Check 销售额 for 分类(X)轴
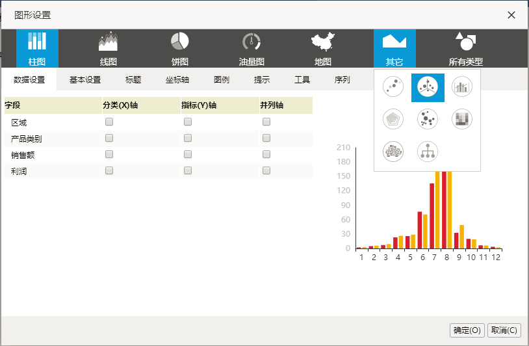Image resolution: width=529 pixels, height=346 pixels. click(109, 154)
